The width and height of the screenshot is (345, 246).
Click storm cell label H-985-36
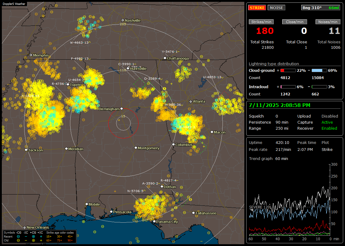pos(174,105)
